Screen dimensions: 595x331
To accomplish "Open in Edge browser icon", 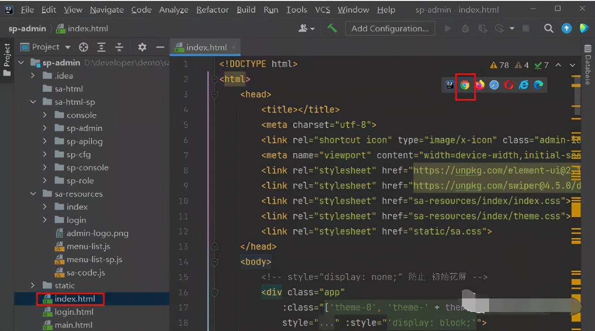I will coord(538,85).
